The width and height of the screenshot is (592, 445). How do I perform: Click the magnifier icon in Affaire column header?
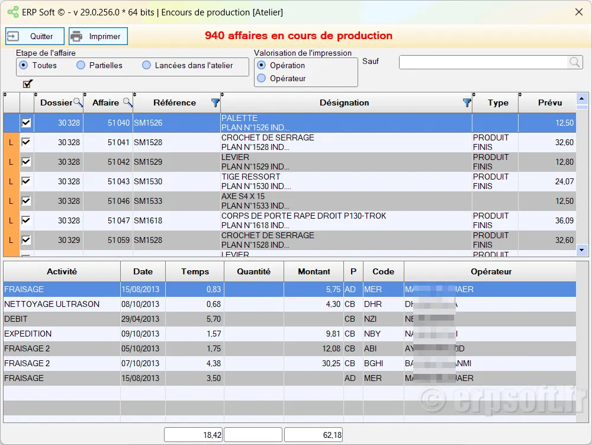point(127,103)
